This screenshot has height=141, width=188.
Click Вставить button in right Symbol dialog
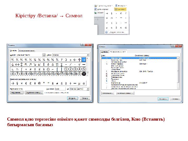163,99
